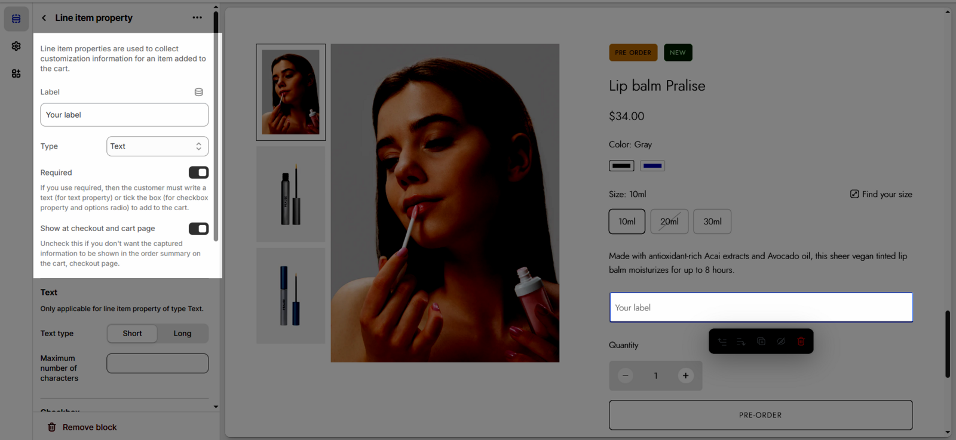Open Find your size link
The height and width of the screenshot is (440, 956).
pyautogui.click(x=881, y=194)
